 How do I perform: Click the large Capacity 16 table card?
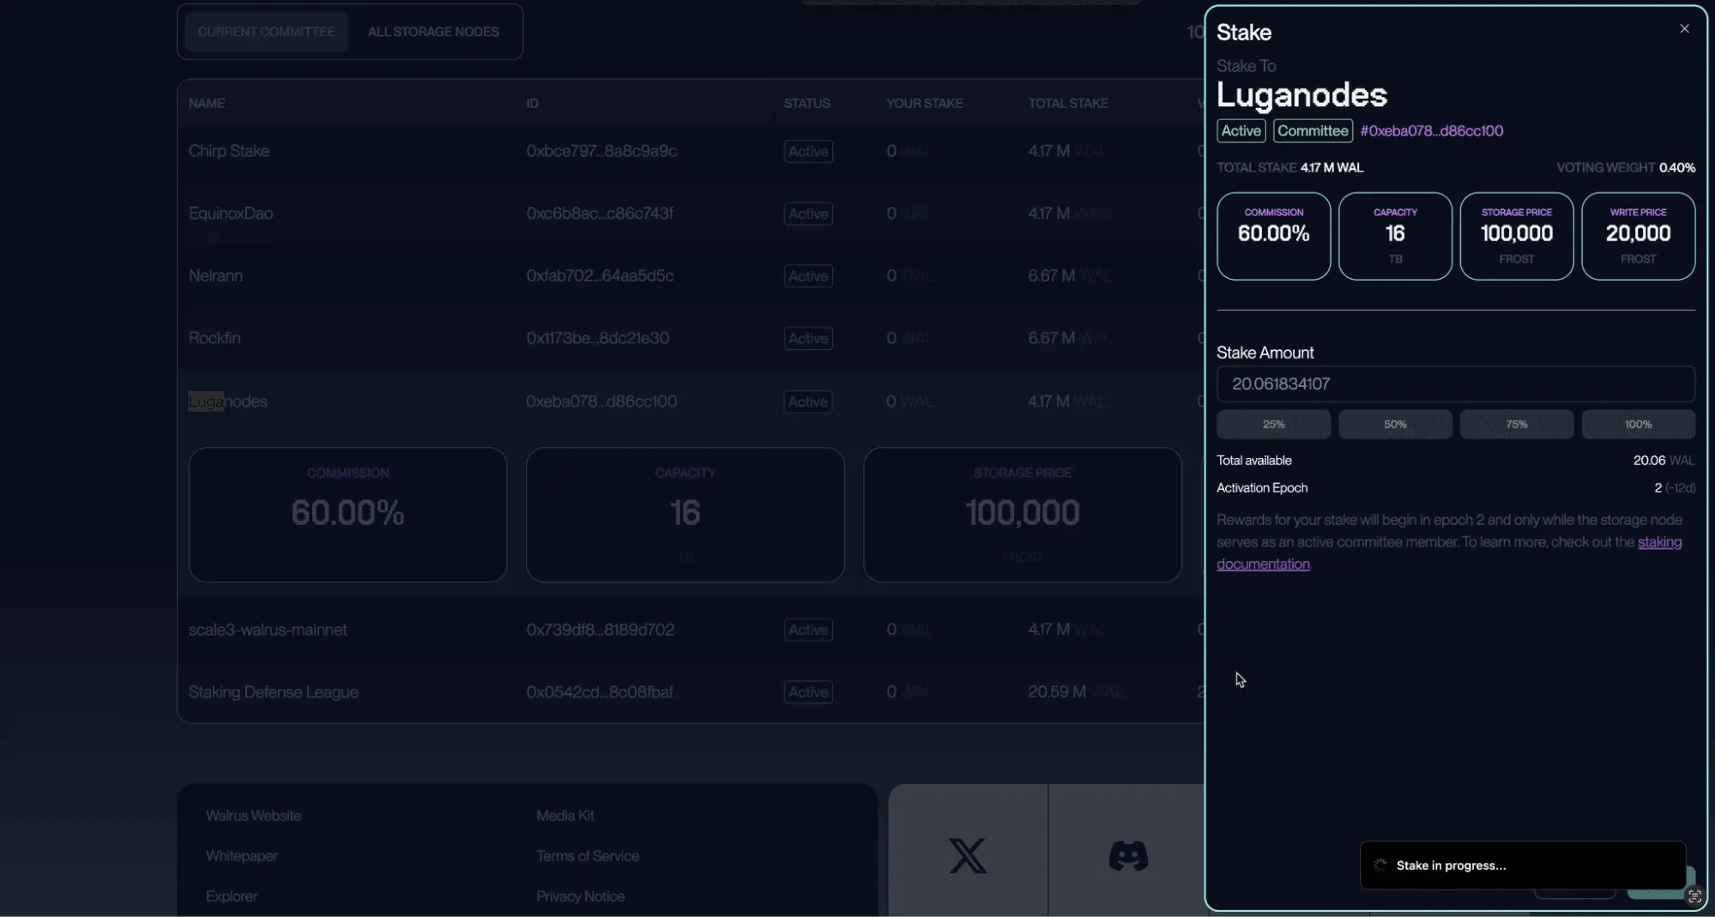click(x=685, y=515)
